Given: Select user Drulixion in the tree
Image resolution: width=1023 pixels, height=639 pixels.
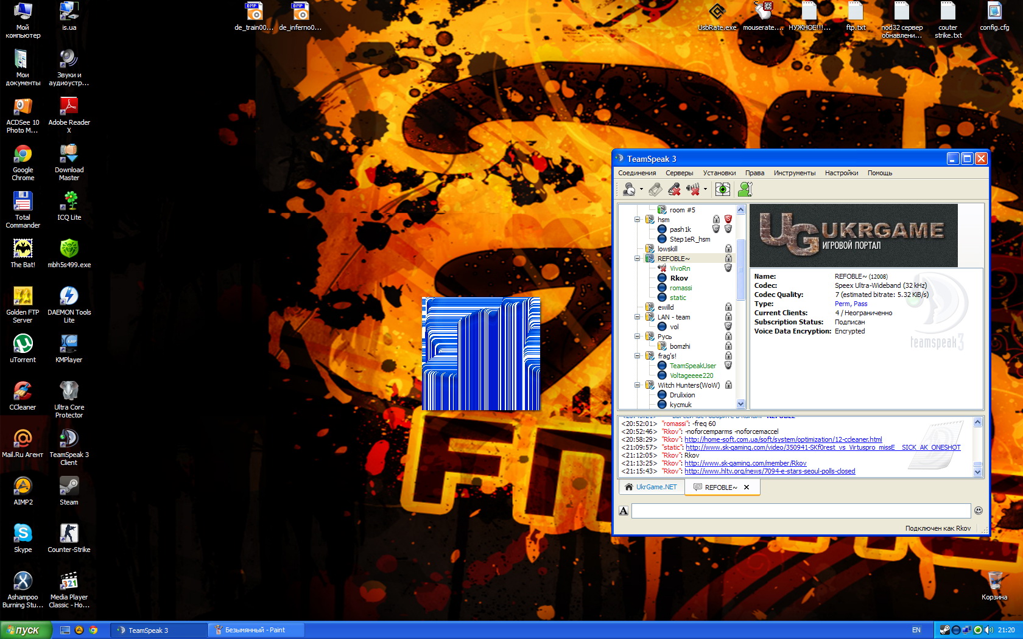Looking at the screenshot, I should pyautogui.click(x=682, y=395).
